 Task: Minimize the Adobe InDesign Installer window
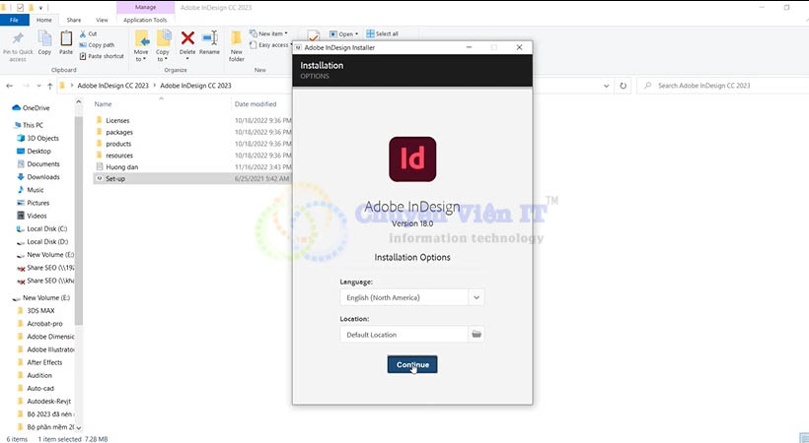coord(469,47)
